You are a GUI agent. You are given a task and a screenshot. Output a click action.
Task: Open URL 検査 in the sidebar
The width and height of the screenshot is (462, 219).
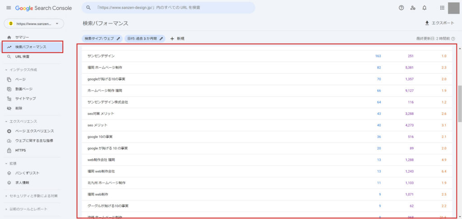(x=23, y=56)
